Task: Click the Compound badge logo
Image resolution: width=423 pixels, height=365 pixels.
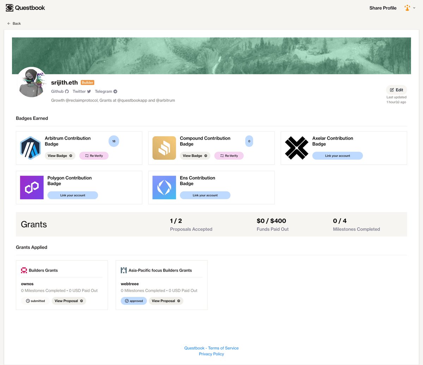Action: coord(164,148)
